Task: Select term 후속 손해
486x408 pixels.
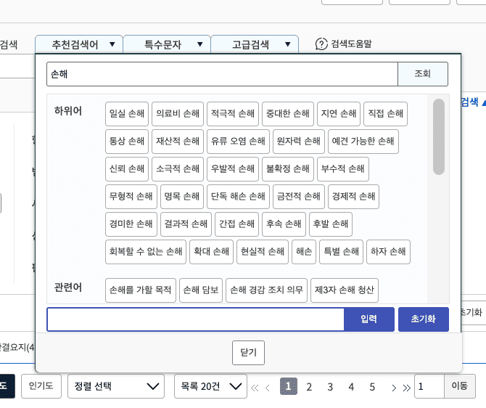Action: [x=284, y=224]
